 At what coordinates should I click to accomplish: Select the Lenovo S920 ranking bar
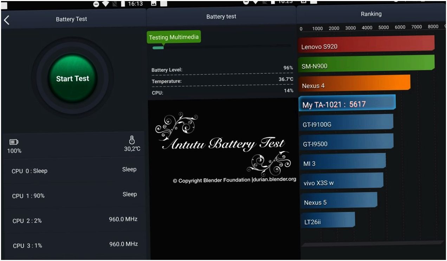coord(366,44)
